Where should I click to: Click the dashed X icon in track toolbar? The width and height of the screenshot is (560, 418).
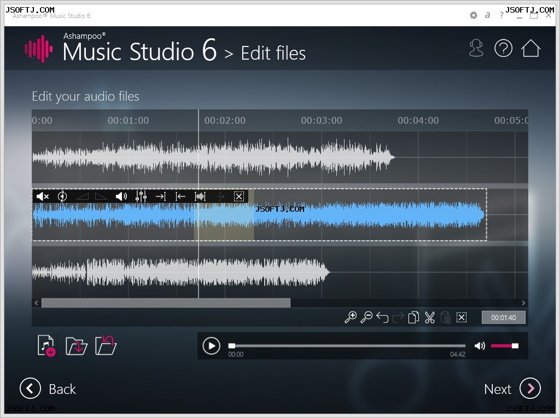pos(239,196)
